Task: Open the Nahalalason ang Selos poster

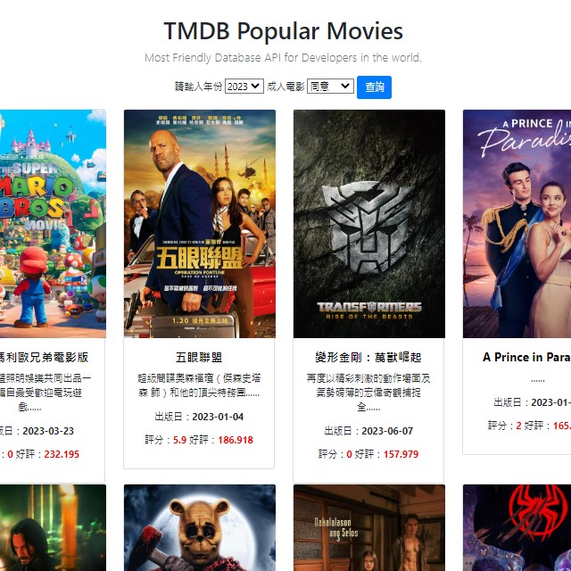Action: pos(368,527)
